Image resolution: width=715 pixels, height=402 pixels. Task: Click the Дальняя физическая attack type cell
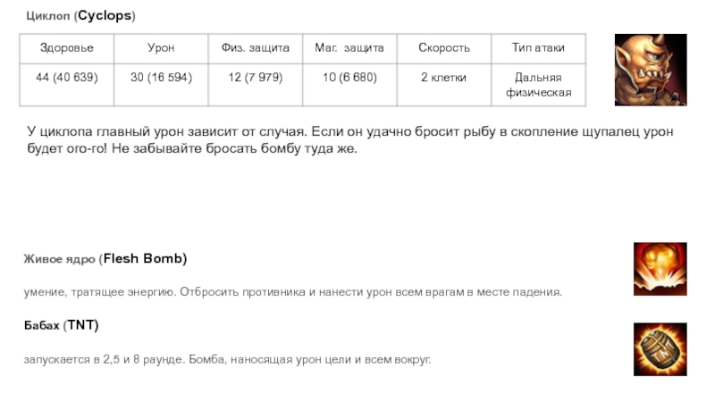click(x=538, y=85)
